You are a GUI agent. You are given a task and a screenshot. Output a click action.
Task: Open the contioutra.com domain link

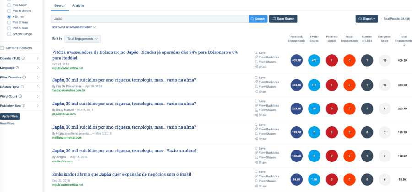62,161
